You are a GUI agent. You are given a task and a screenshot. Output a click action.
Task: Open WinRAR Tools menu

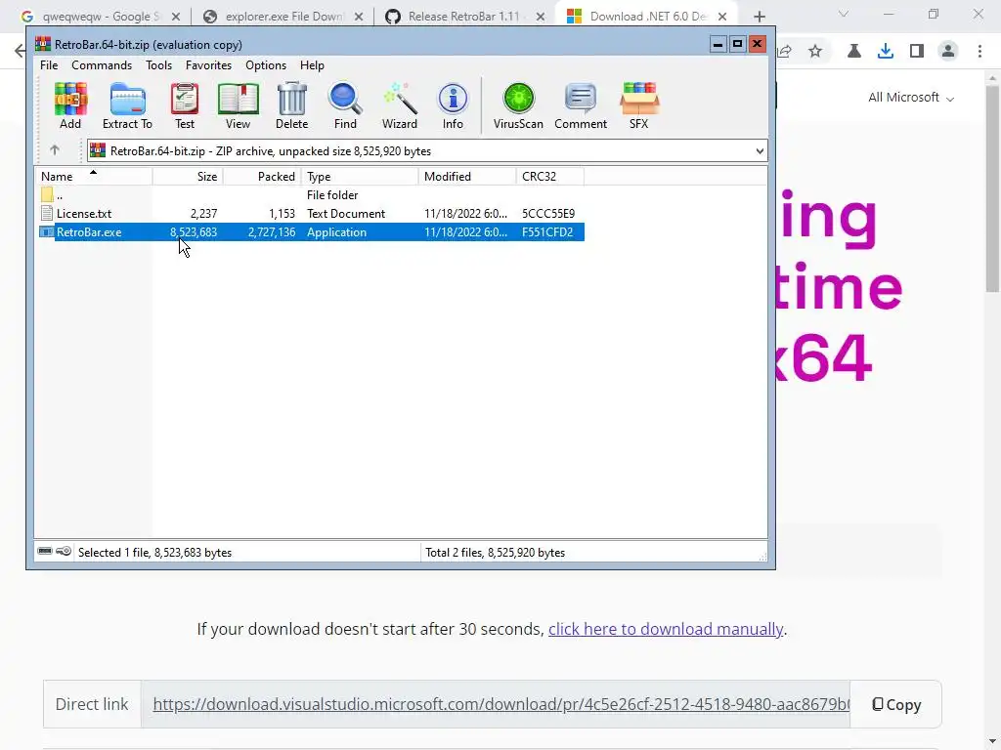(x=158, y=65)
